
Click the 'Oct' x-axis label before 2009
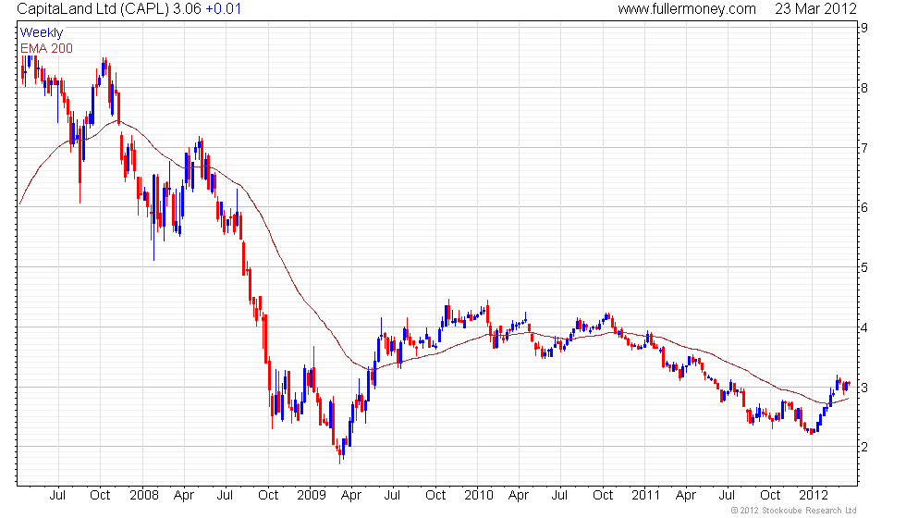(x=268, y=496)
